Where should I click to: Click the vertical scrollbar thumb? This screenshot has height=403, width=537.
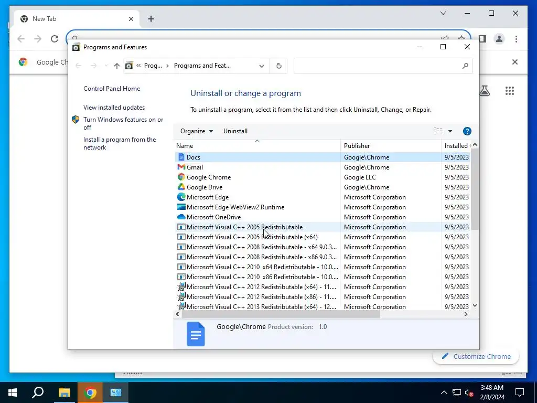point(475,189)
